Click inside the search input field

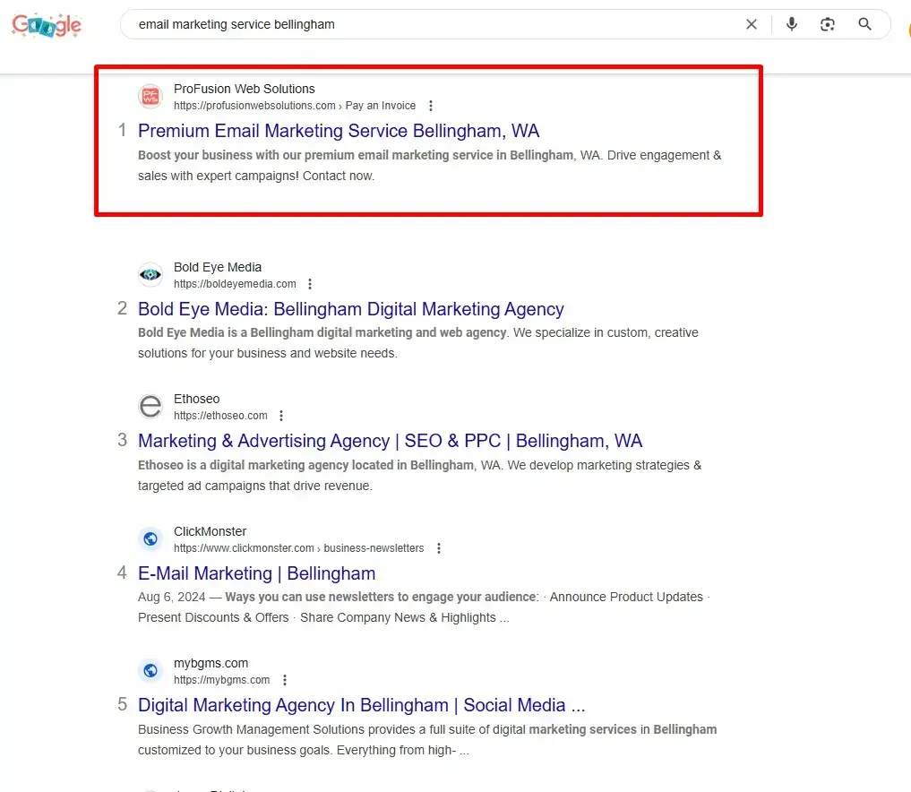[430, 25]
